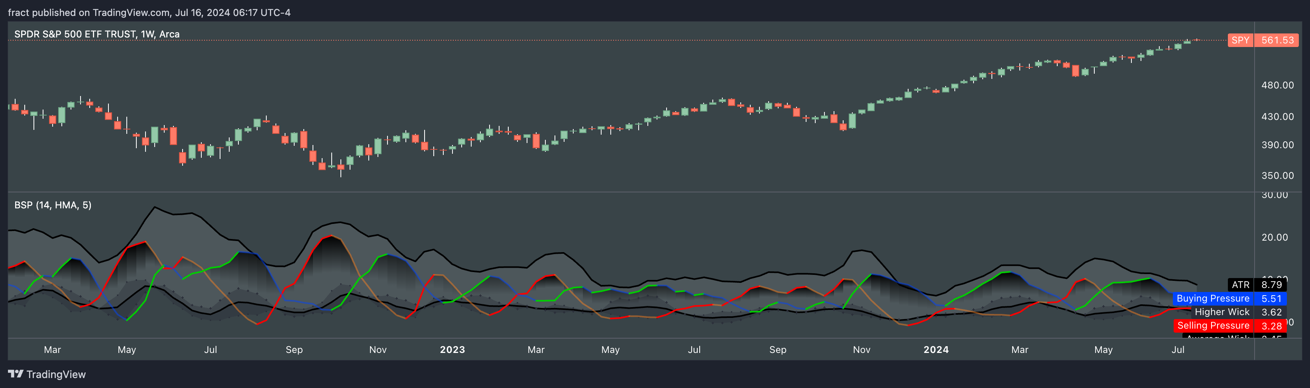
Task: Click the 2024 year marker on time axis
Action: point(936,350)
